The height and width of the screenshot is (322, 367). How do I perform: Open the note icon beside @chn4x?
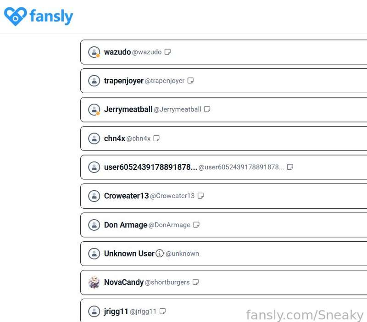156,139
